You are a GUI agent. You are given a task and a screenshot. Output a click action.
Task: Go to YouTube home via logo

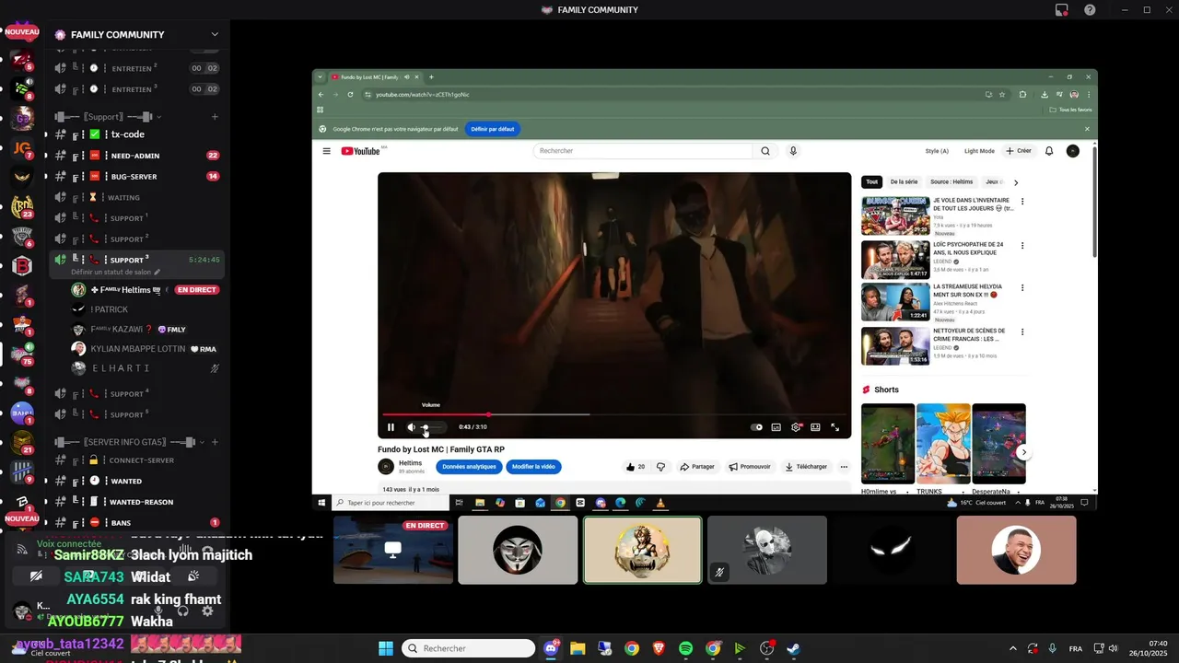point(360,151)
